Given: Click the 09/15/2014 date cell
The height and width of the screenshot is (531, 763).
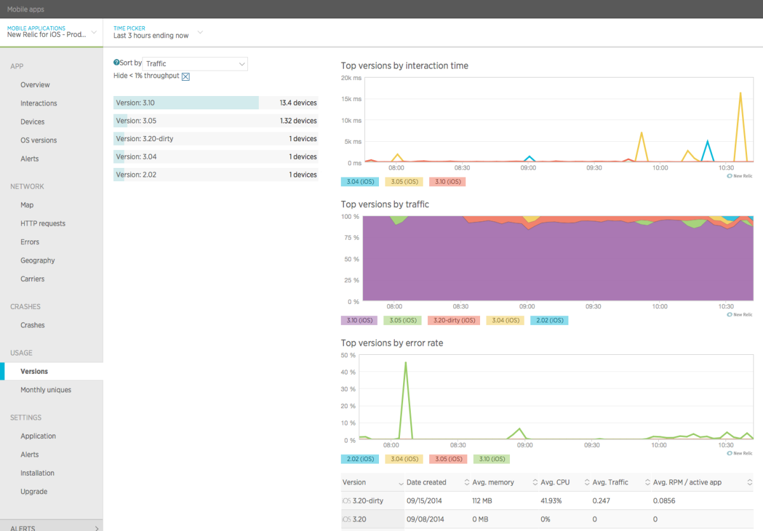Looking at the screenshot, I should [425, 500].
